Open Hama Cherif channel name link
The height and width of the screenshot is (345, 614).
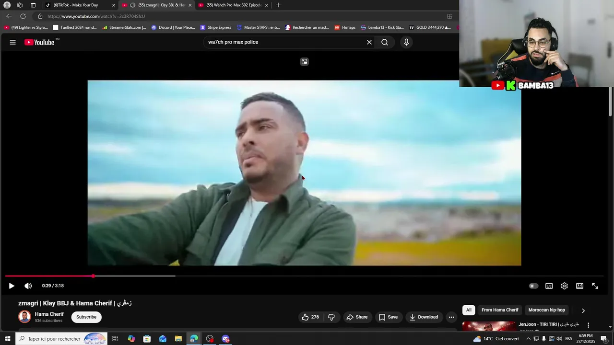click(49, 314)
